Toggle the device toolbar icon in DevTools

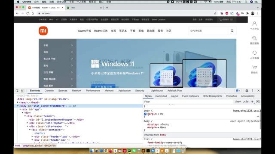pyautogui.click(x=22, y=91)
